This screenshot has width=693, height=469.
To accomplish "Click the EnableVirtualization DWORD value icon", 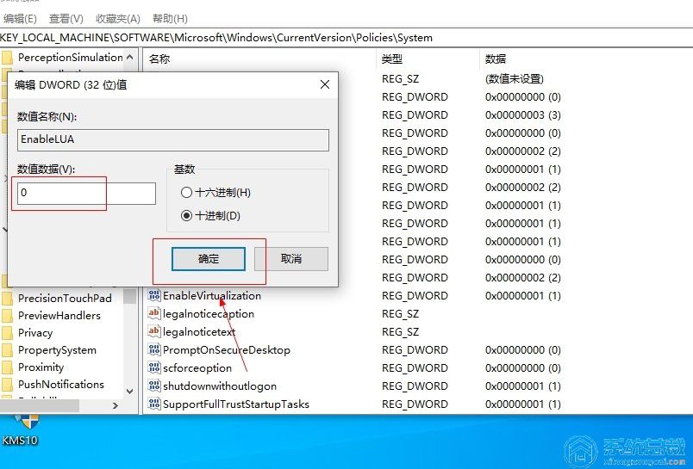I will point(153,296).
